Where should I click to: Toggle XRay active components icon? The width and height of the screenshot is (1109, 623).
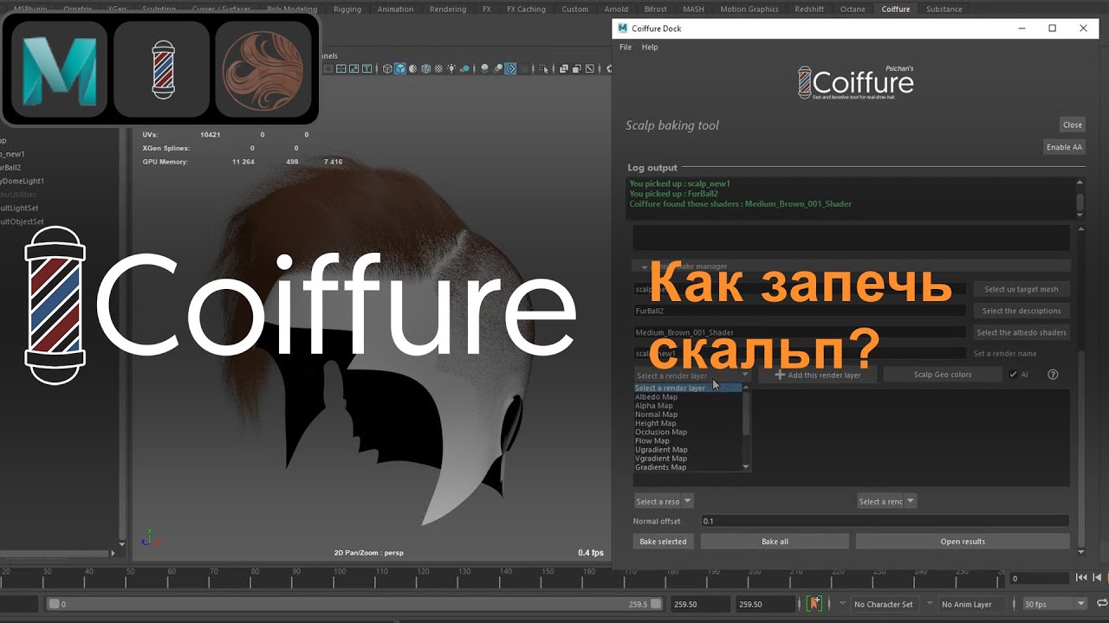[x=576, y=68]
